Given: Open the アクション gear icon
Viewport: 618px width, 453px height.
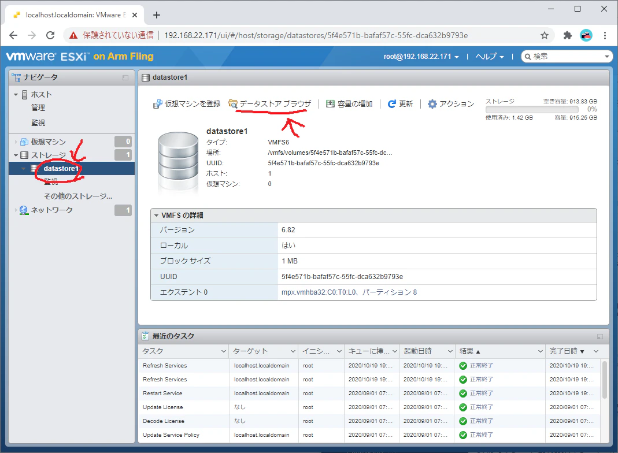Looking at the screenshot, I should click(432, 103).
